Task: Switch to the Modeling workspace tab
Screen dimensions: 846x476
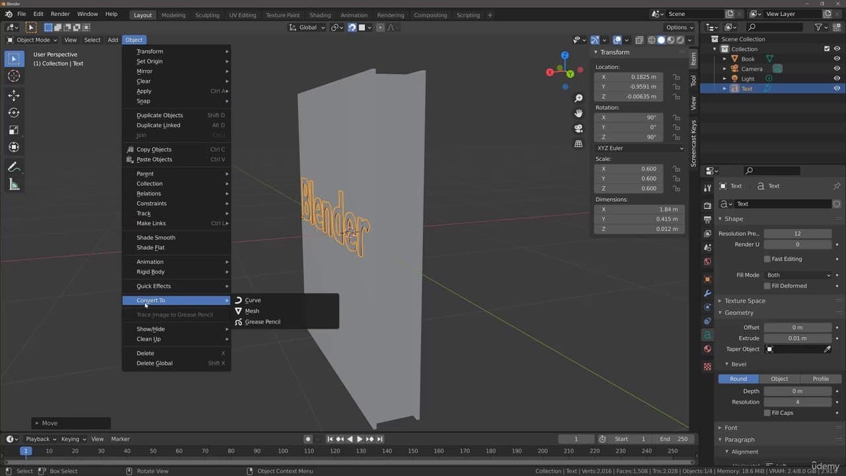Action: 173,15
